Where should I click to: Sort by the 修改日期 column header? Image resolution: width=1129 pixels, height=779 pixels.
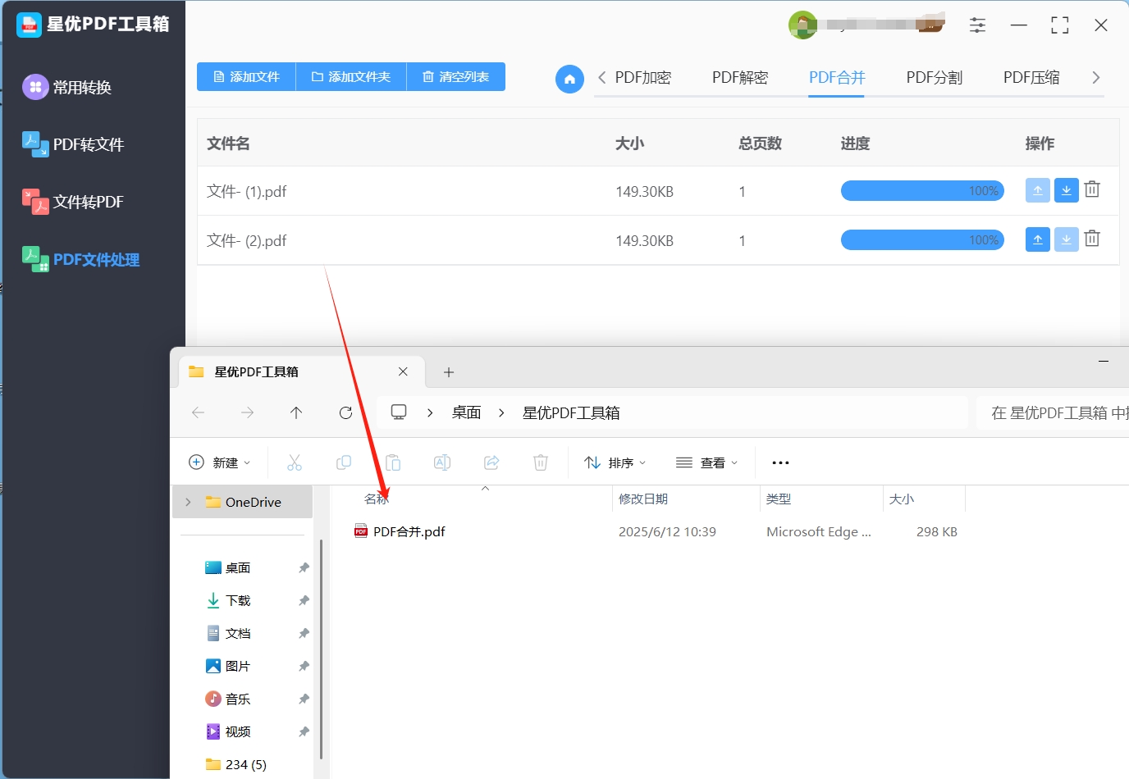[643, 499]
